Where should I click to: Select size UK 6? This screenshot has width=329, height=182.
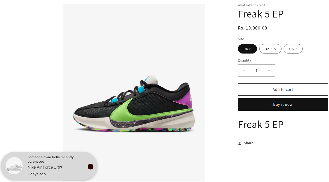coord(247,49)
